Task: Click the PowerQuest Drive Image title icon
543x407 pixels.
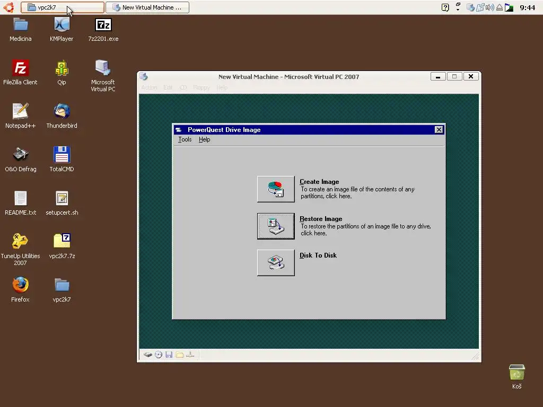Action: point(179,130)
